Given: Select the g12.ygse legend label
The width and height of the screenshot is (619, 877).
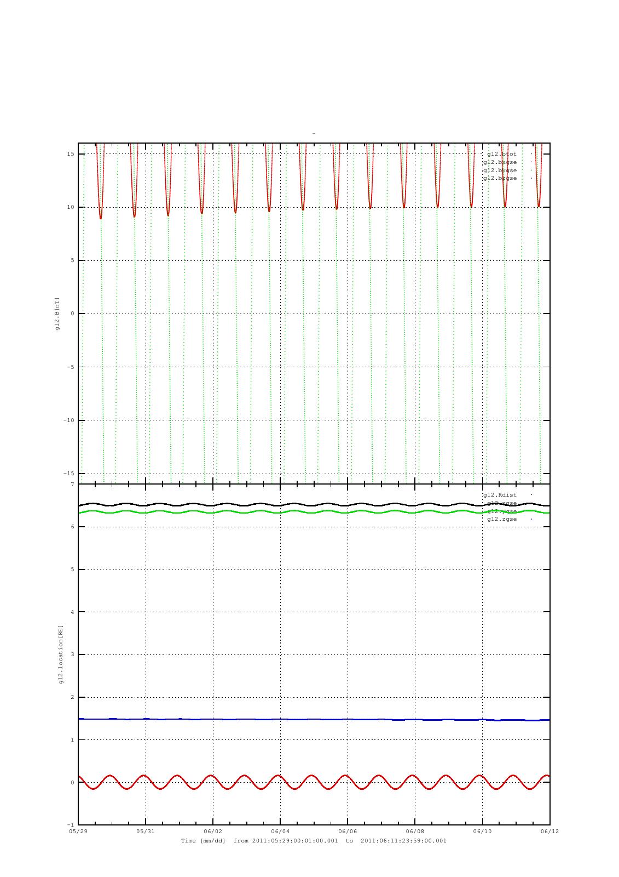Looking at the screenshot, I should [x=502, y=511].
